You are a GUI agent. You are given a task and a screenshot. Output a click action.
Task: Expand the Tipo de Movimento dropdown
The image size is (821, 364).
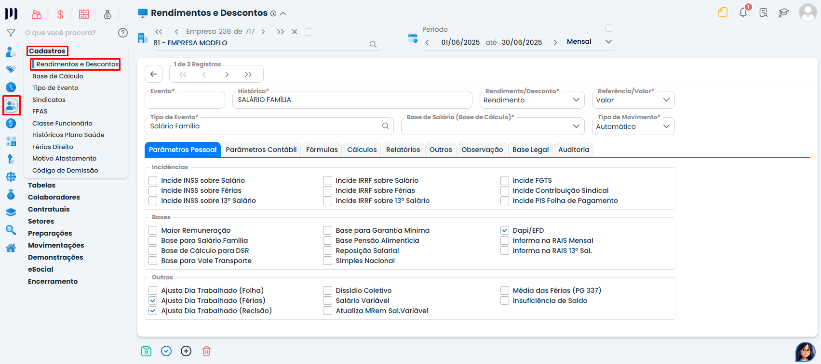click(633, 126)
